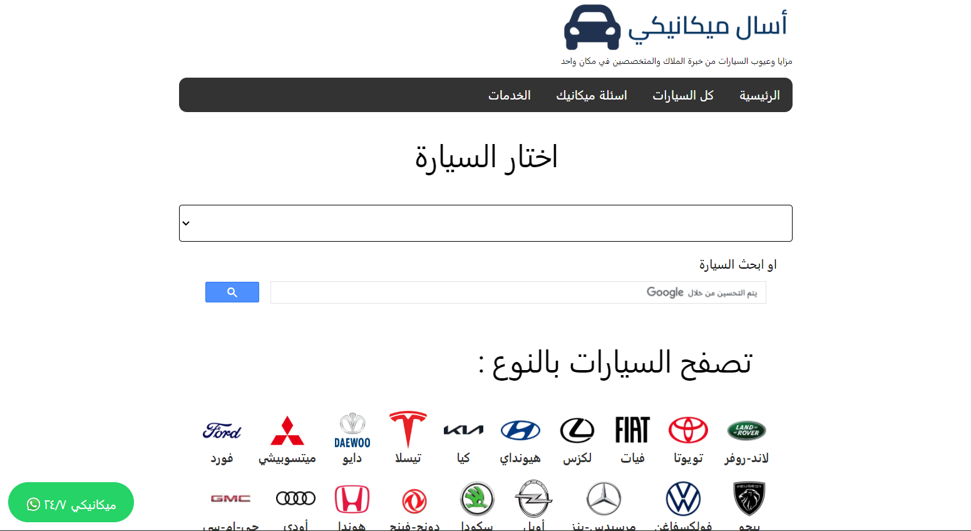Click the فيات text link

point(632,458)
